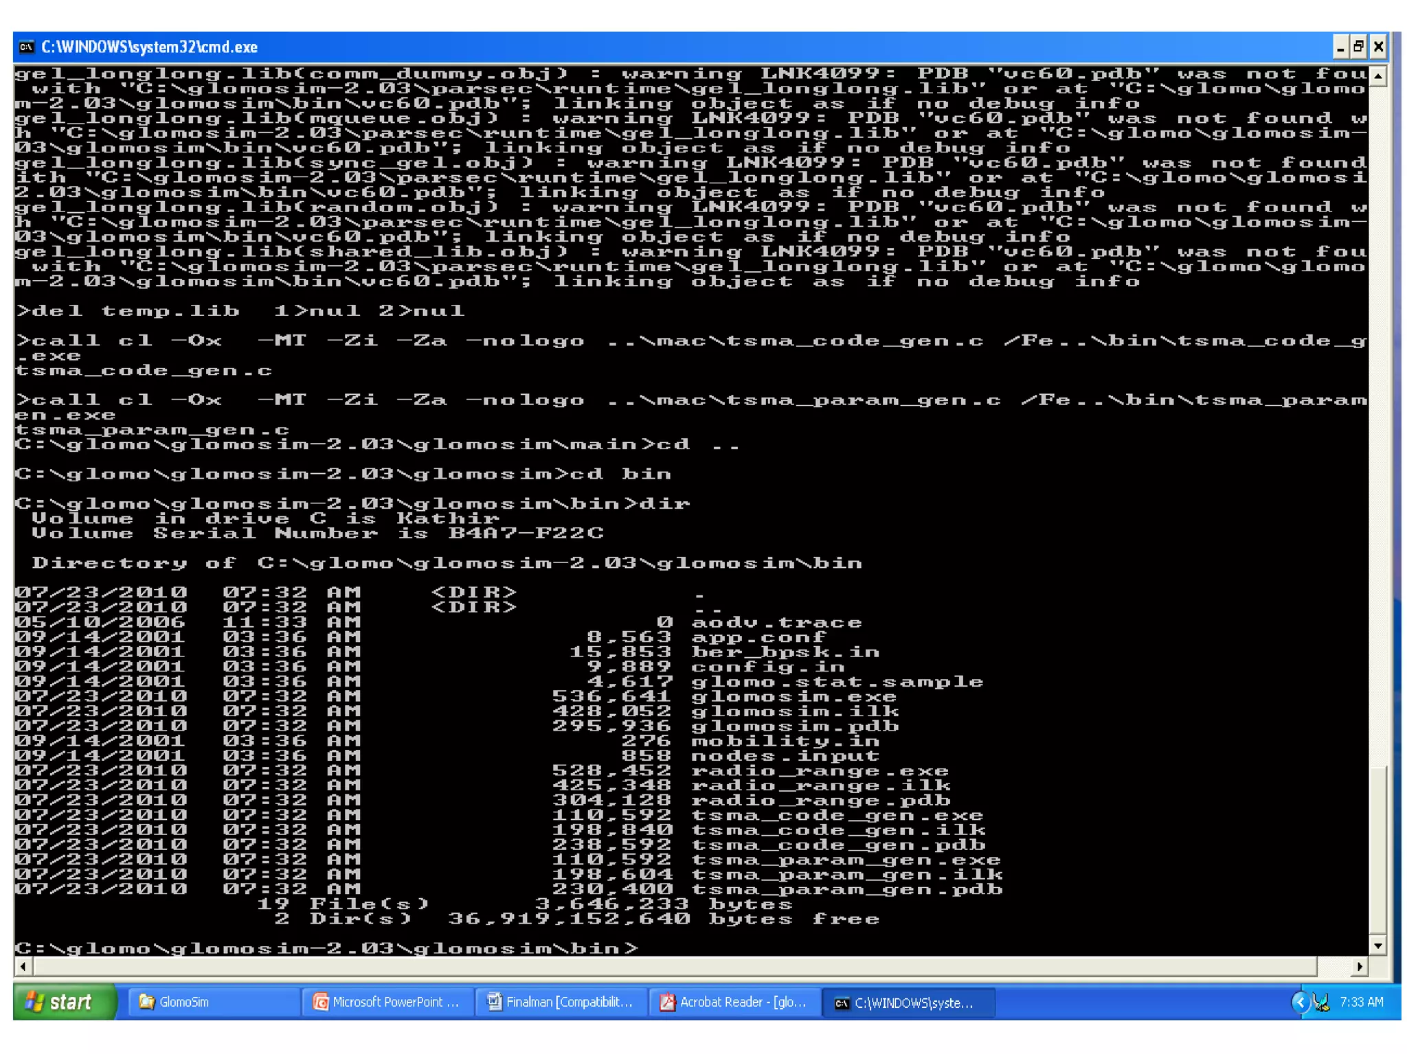Screen dimensions: 1407x1054
Task: Open the Start menu
Action: pos(63,1003)
